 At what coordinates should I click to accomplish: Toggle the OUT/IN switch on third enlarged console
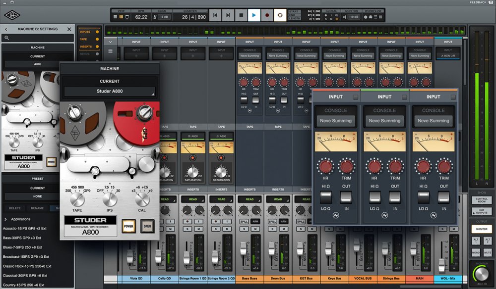444,197
